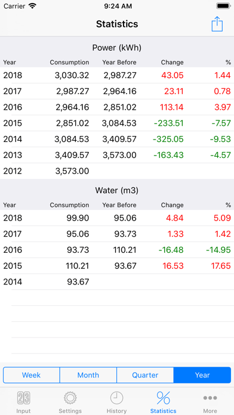Select the Year period segment
The width and height of the screenshot is (234, 415).
(x=202, y=375)
